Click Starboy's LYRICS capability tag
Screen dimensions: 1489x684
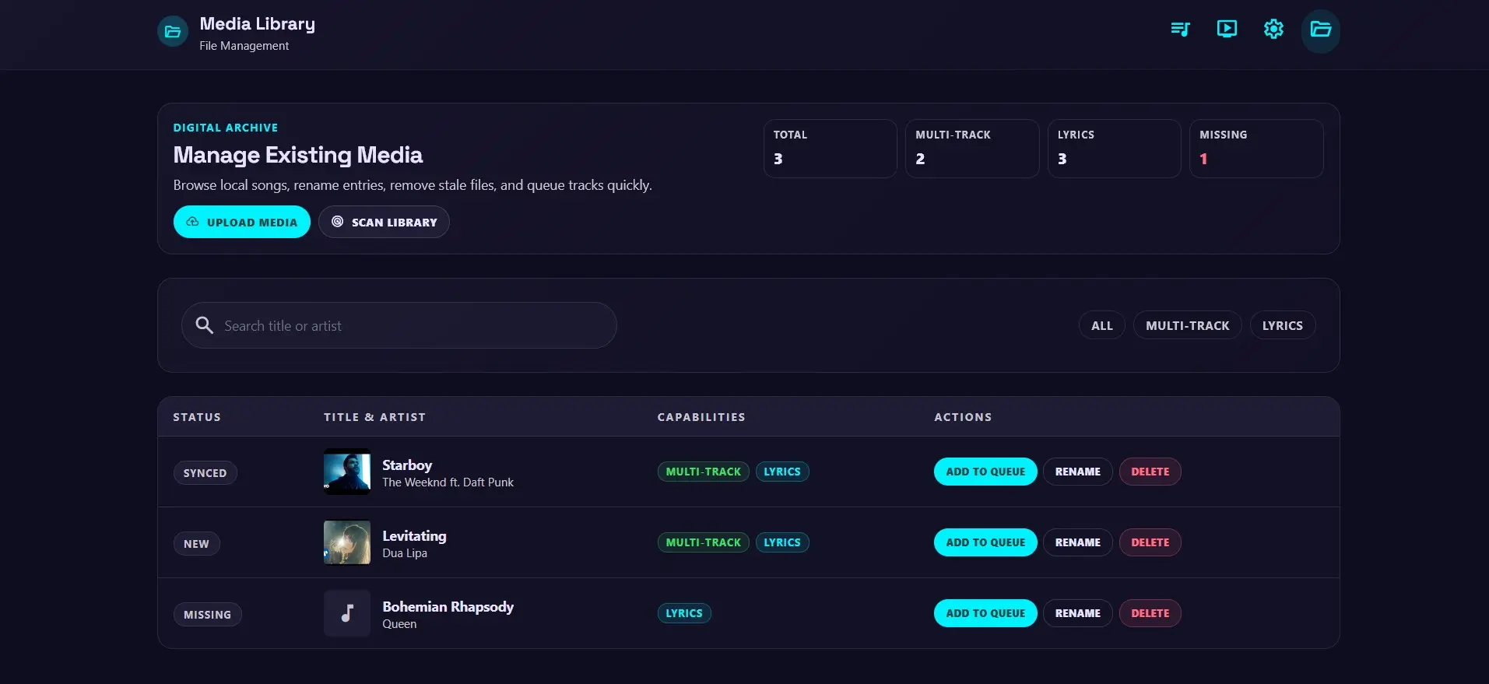point(782,472)
